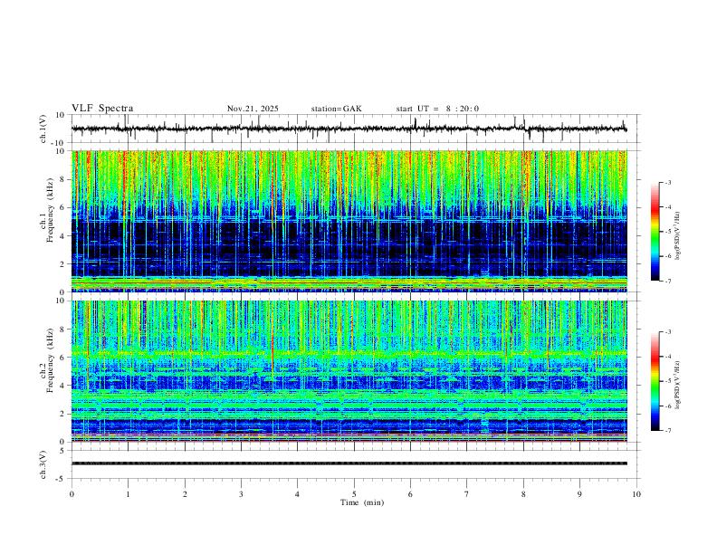Click the ch.1 PSD color scale bar
This screenshot has height=554, width=717.
coord(655,232)
